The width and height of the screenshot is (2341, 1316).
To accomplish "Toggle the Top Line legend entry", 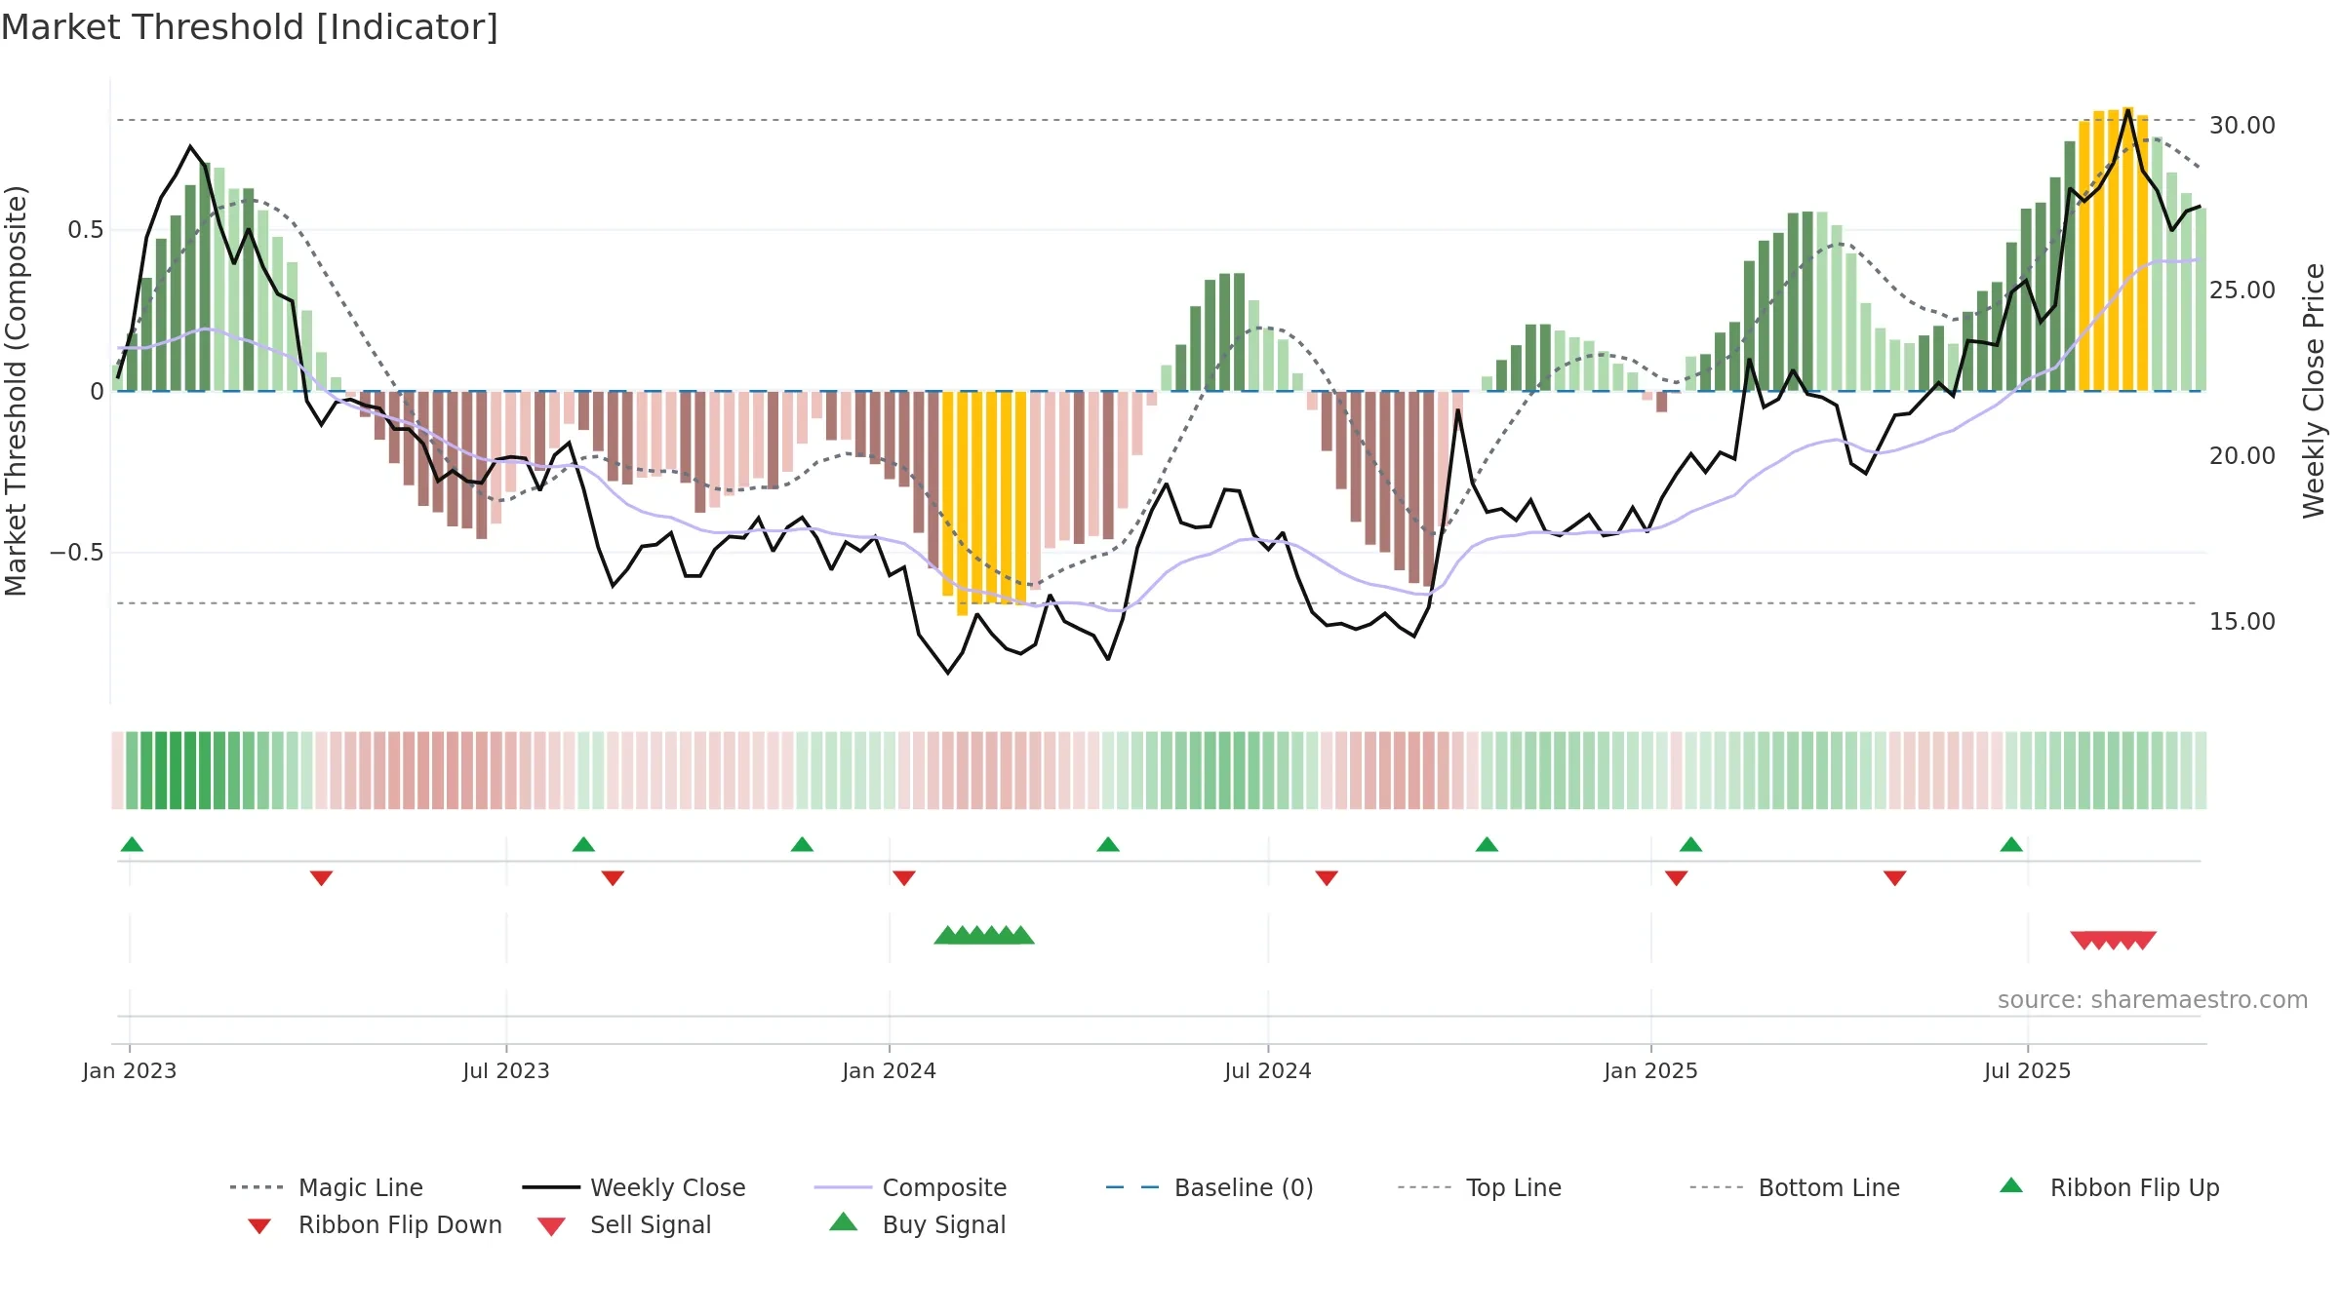I will pos(1480,1187).
